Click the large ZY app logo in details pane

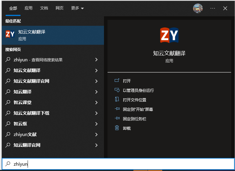click(x=169, y=35)
